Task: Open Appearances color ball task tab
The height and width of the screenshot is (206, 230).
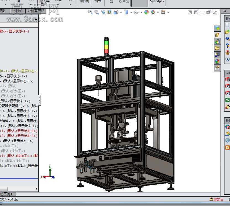Action: [x=217, y=61]
